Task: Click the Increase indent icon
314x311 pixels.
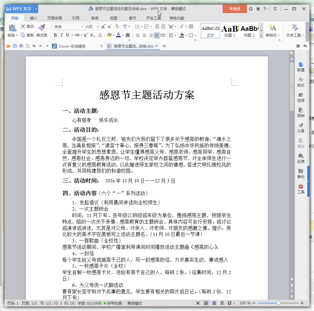Action: pyautogui.click(x=163, y=27)
